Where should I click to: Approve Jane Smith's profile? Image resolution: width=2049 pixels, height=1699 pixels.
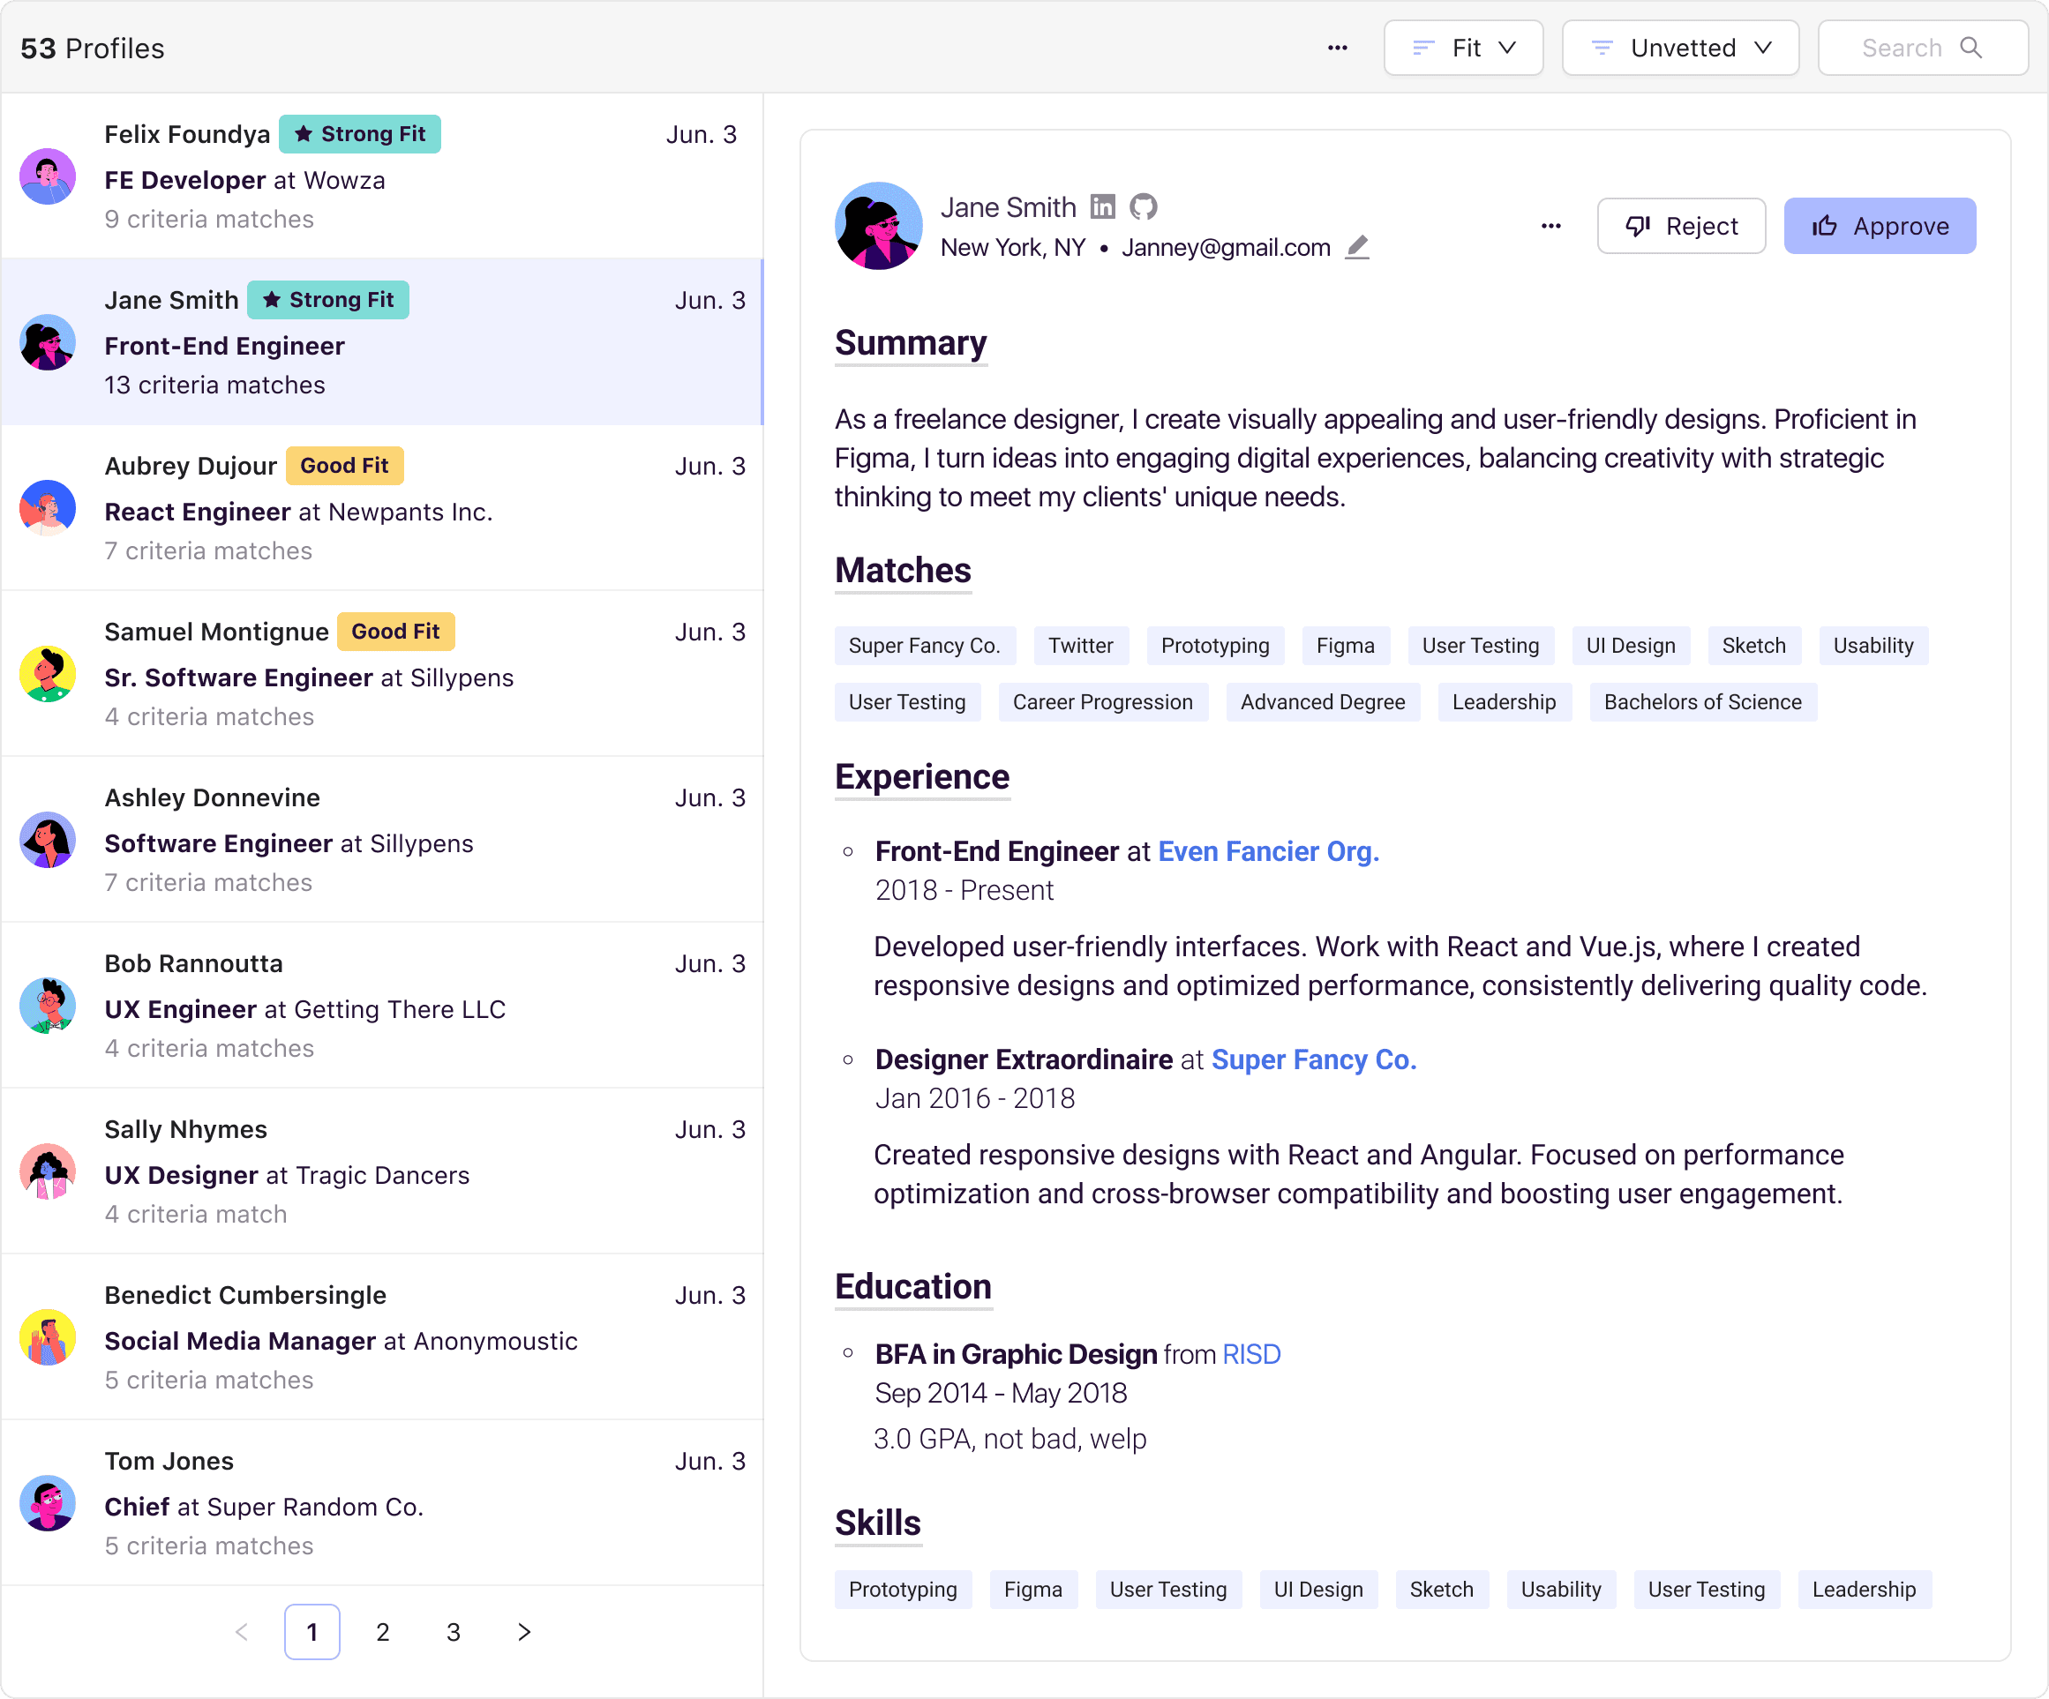pos(1880,225)
